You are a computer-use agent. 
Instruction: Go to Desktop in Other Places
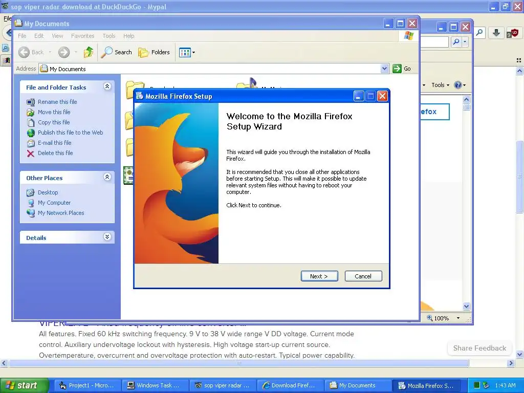tap(48, 192)
